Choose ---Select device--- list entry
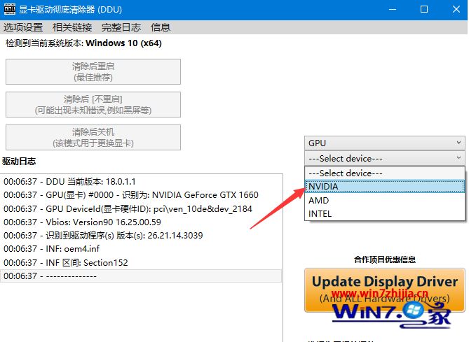This screenshot has width=469, height=342. 385,173
